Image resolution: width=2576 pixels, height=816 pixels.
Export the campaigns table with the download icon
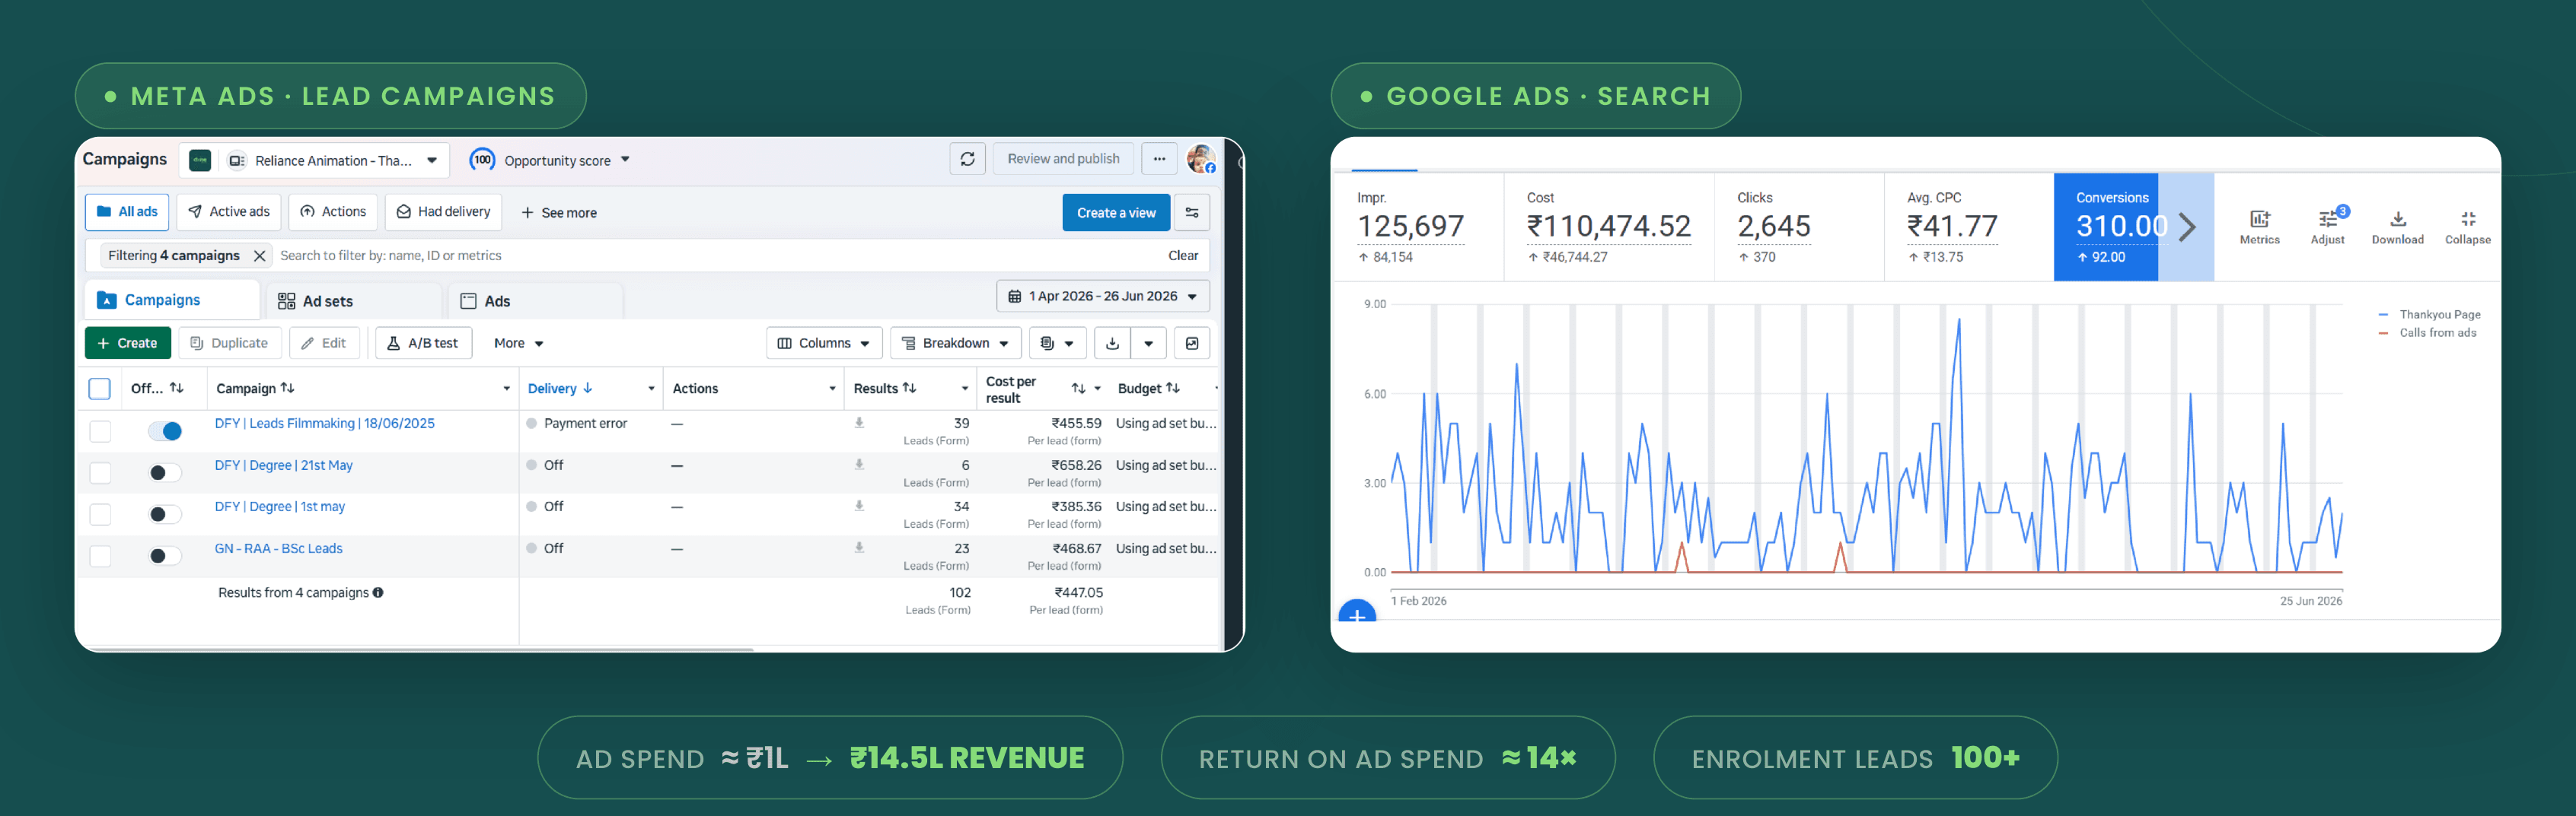(x=1112, y=342)
